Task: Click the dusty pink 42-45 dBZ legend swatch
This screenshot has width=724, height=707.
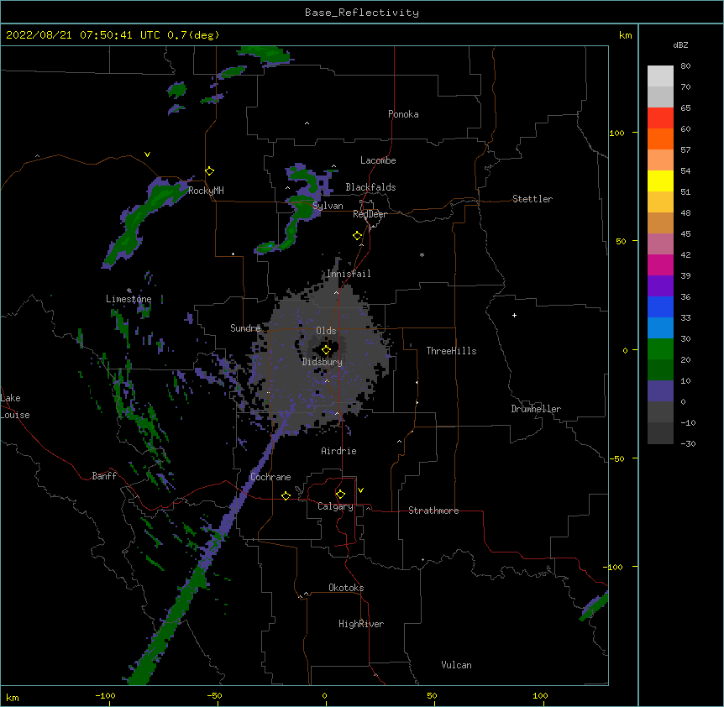Action: (660, 244)
